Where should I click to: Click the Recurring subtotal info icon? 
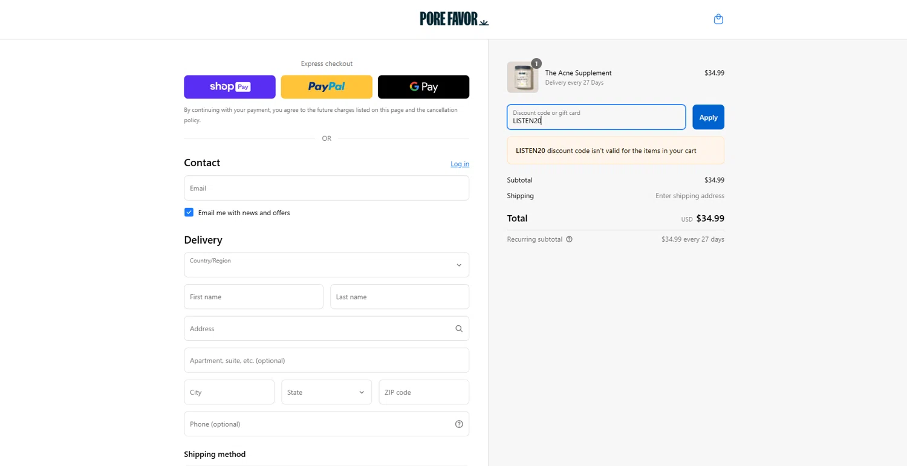pyautogui.click(x=569, y=239)
